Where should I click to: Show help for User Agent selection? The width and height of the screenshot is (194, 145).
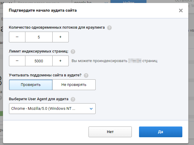(x=73, y=99)
